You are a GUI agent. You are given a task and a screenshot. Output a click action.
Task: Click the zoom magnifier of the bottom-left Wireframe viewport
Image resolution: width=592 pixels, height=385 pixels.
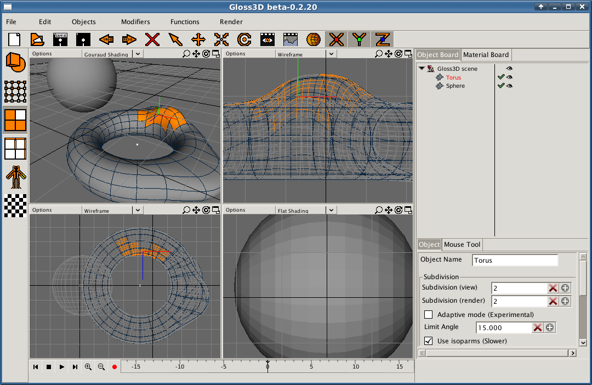[x=186, y=210]
